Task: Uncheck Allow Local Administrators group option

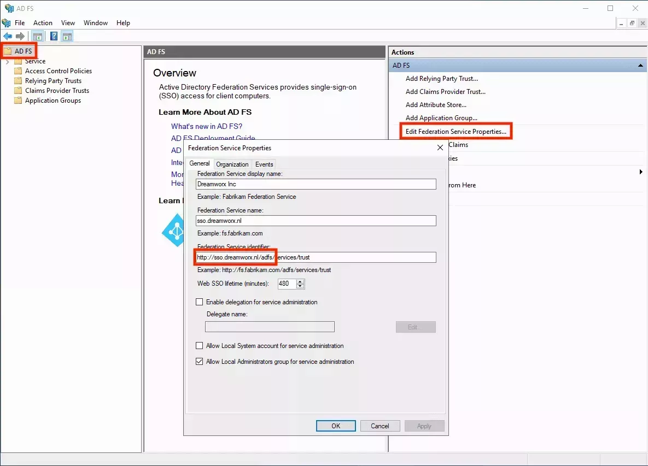Action: pyautogui.click(x=200, y=362)
